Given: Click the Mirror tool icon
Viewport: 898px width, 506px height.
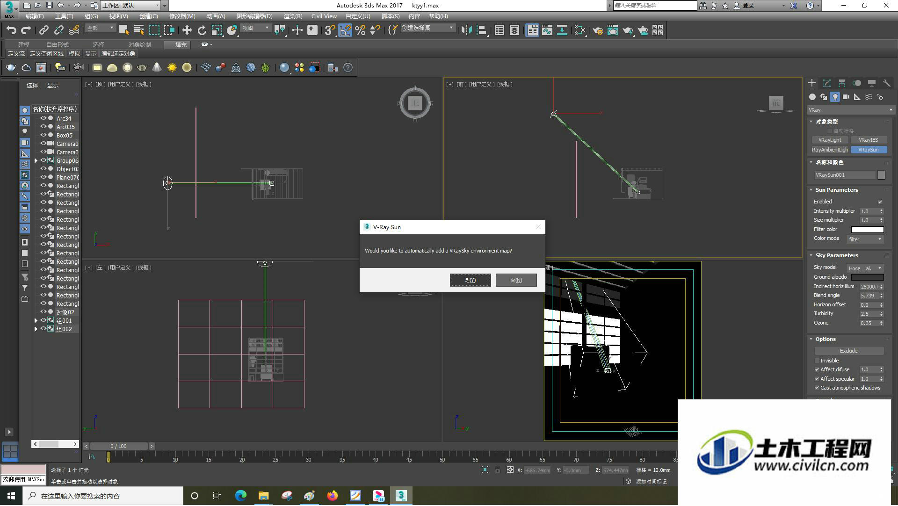Looking at the screenshot, I should pos(466,30).
